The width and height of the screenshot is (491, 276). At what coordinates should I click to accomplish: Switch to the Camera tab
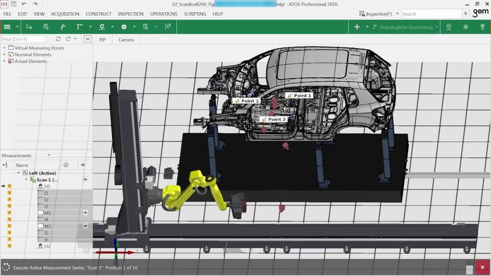point(126,40)
